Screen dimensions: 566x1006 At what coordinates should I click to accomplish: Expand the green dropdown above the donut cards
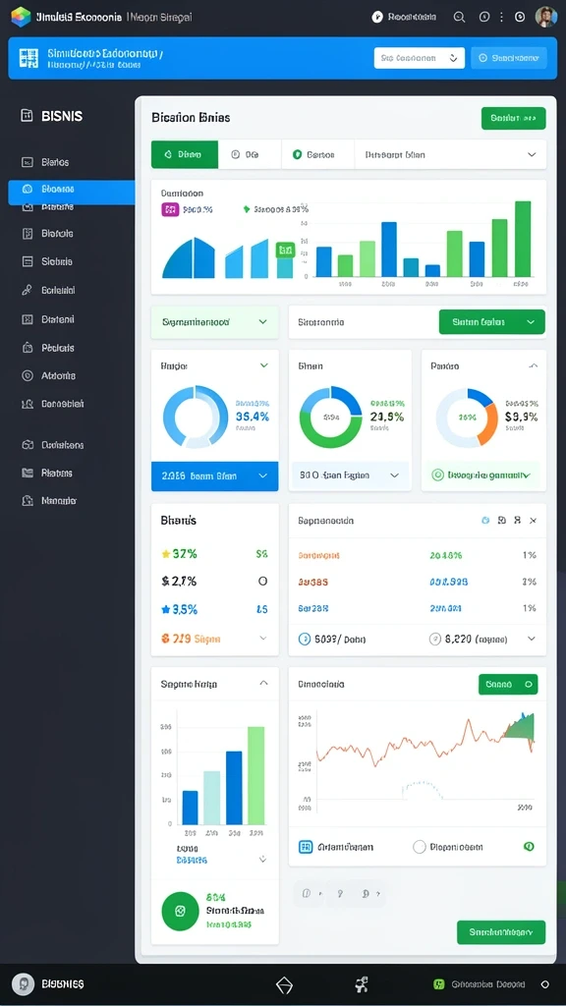(491, 322)
